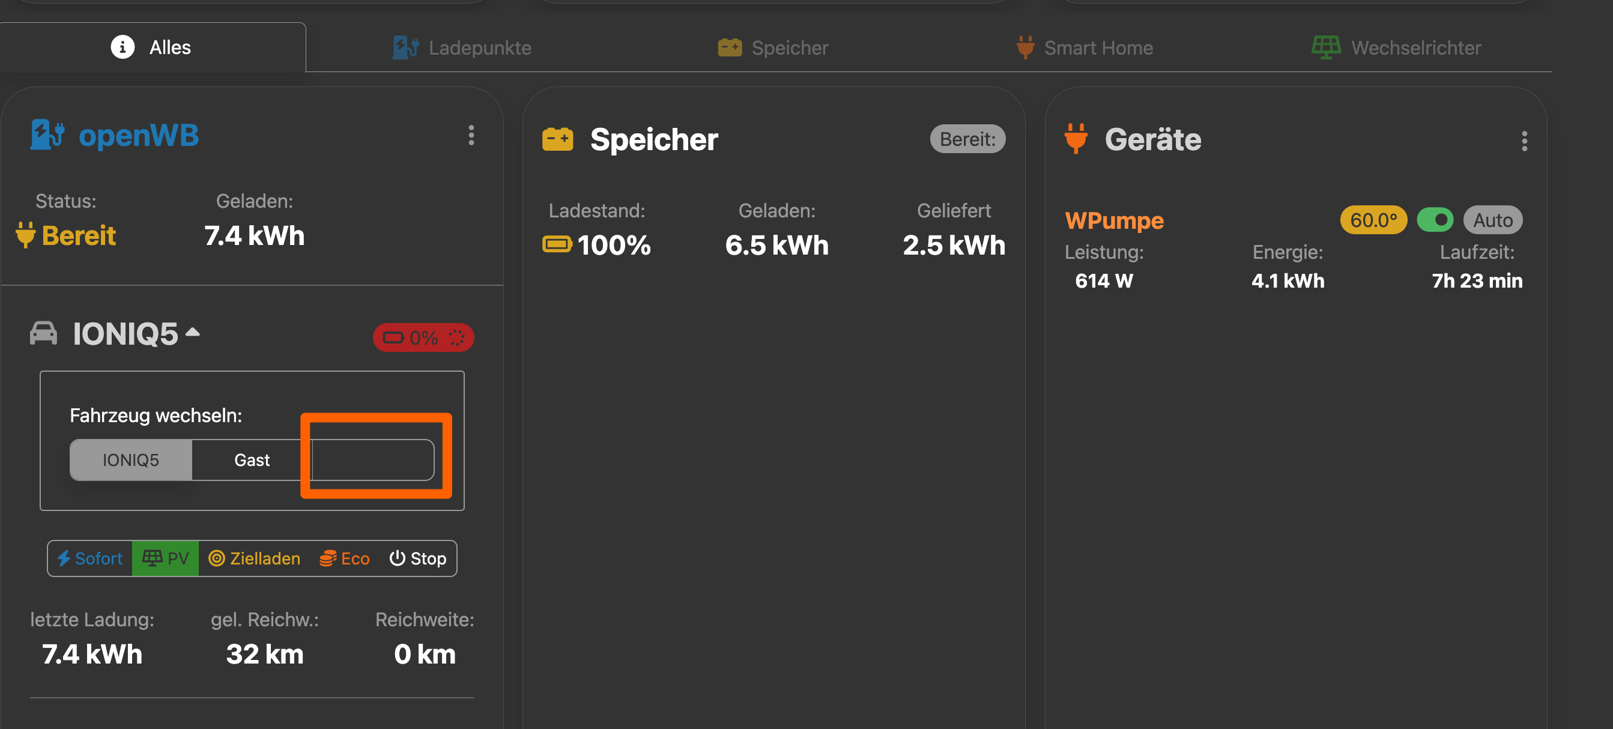Click the yellow Bereit plug status icon
This screenshot has height=729, width=1613.
tap(25, 235)
